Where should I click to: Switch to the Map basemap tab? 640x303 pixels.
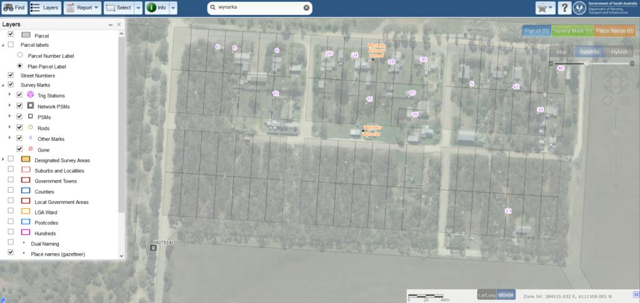pyautogui.click(x=561, y=52)
